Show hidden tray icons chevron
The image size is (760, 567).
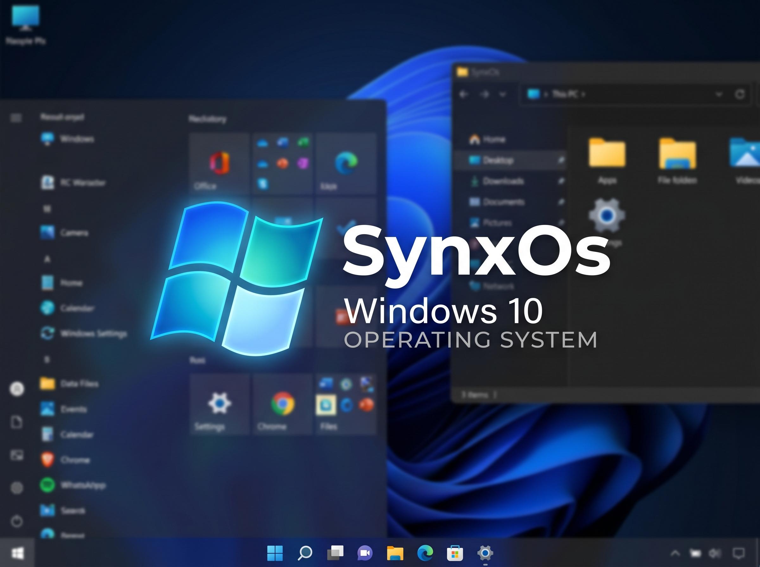click(675, 553)
